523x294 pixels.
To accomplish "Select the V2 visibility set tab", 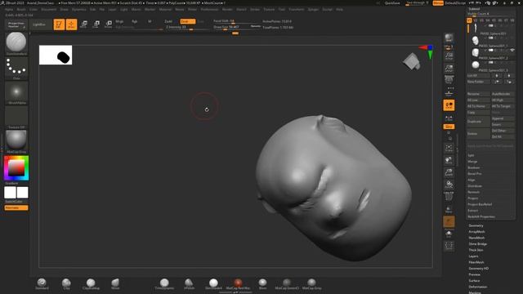I will [x=476, y=20].
